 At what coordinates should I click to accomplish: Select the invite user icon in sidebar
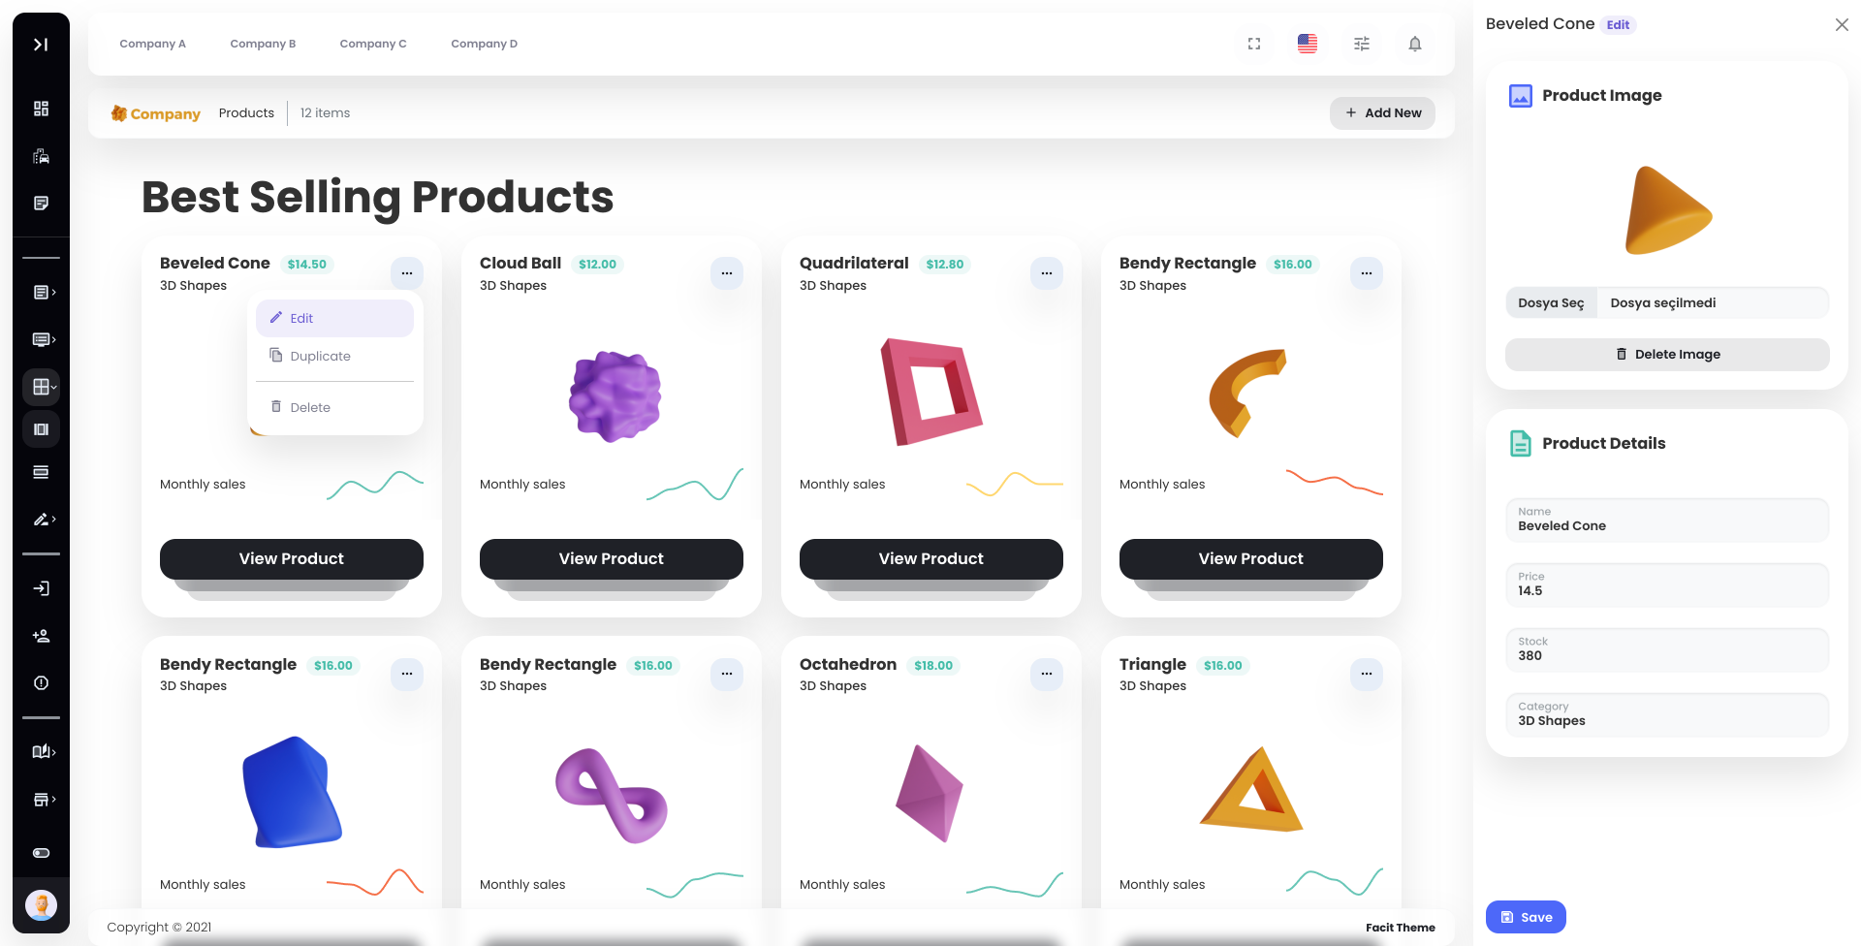(41, 636)
